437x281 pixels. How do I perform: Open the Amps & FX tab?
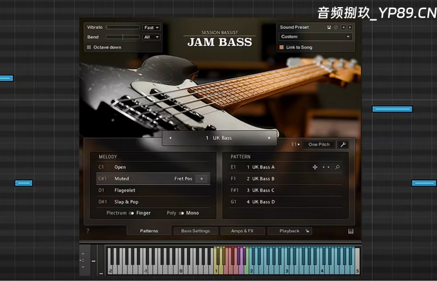tap(242, 231)
